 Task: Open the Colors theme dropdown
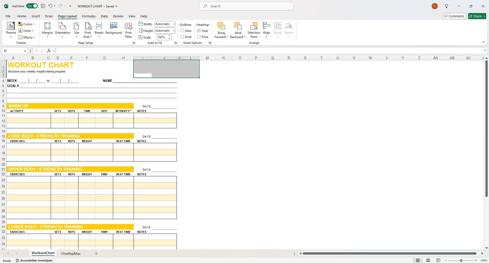[x=27, y=24]
